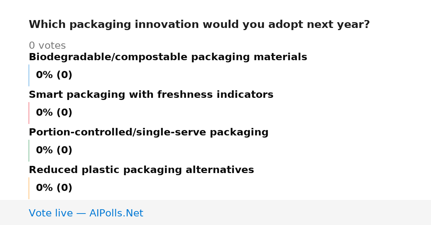Click the blue bar under Biodegradable option

29,75
